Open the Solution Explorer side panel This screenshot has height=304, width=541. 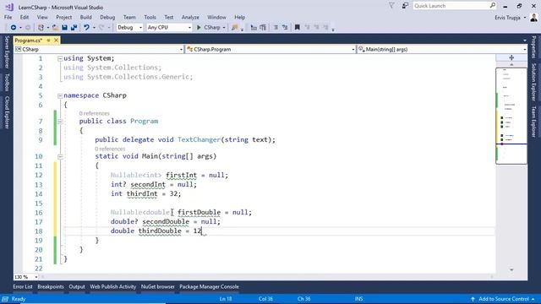pyautogui.click(x=533, y=82)
